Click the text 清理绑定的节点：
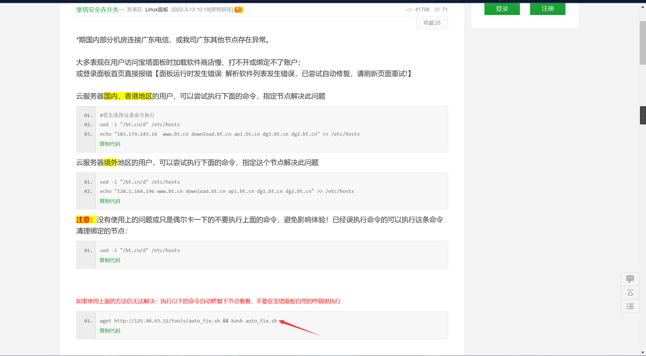This screenshot has height=356, width=646. (102, 231)
